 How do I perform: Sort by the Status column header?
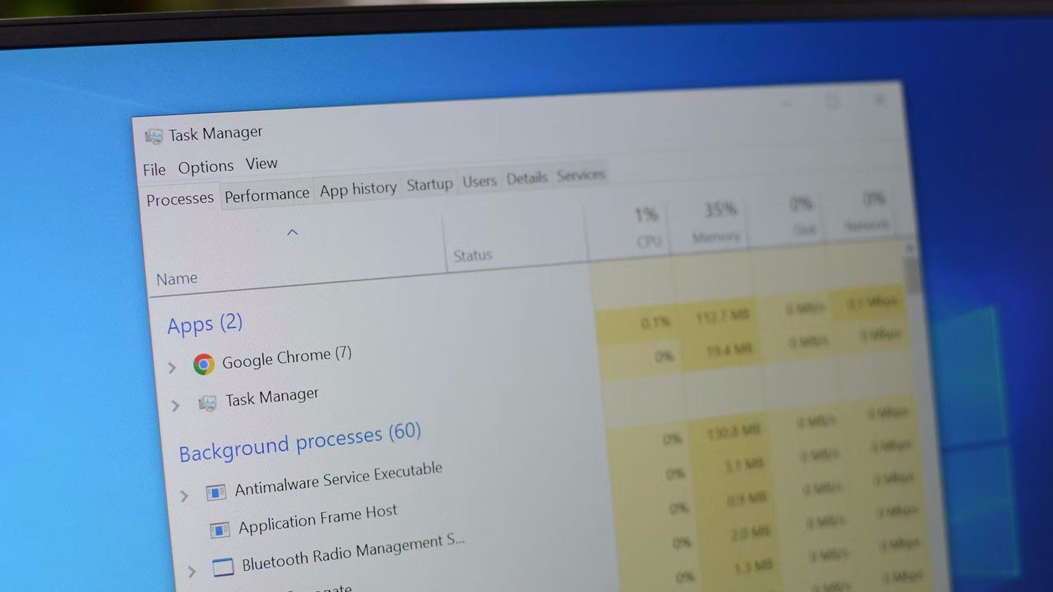473,256
